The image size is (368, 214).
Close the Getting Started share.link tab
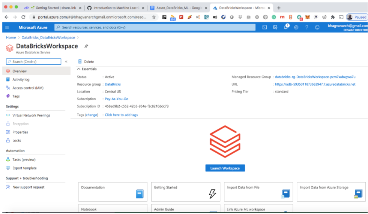[x=80, y=8]
